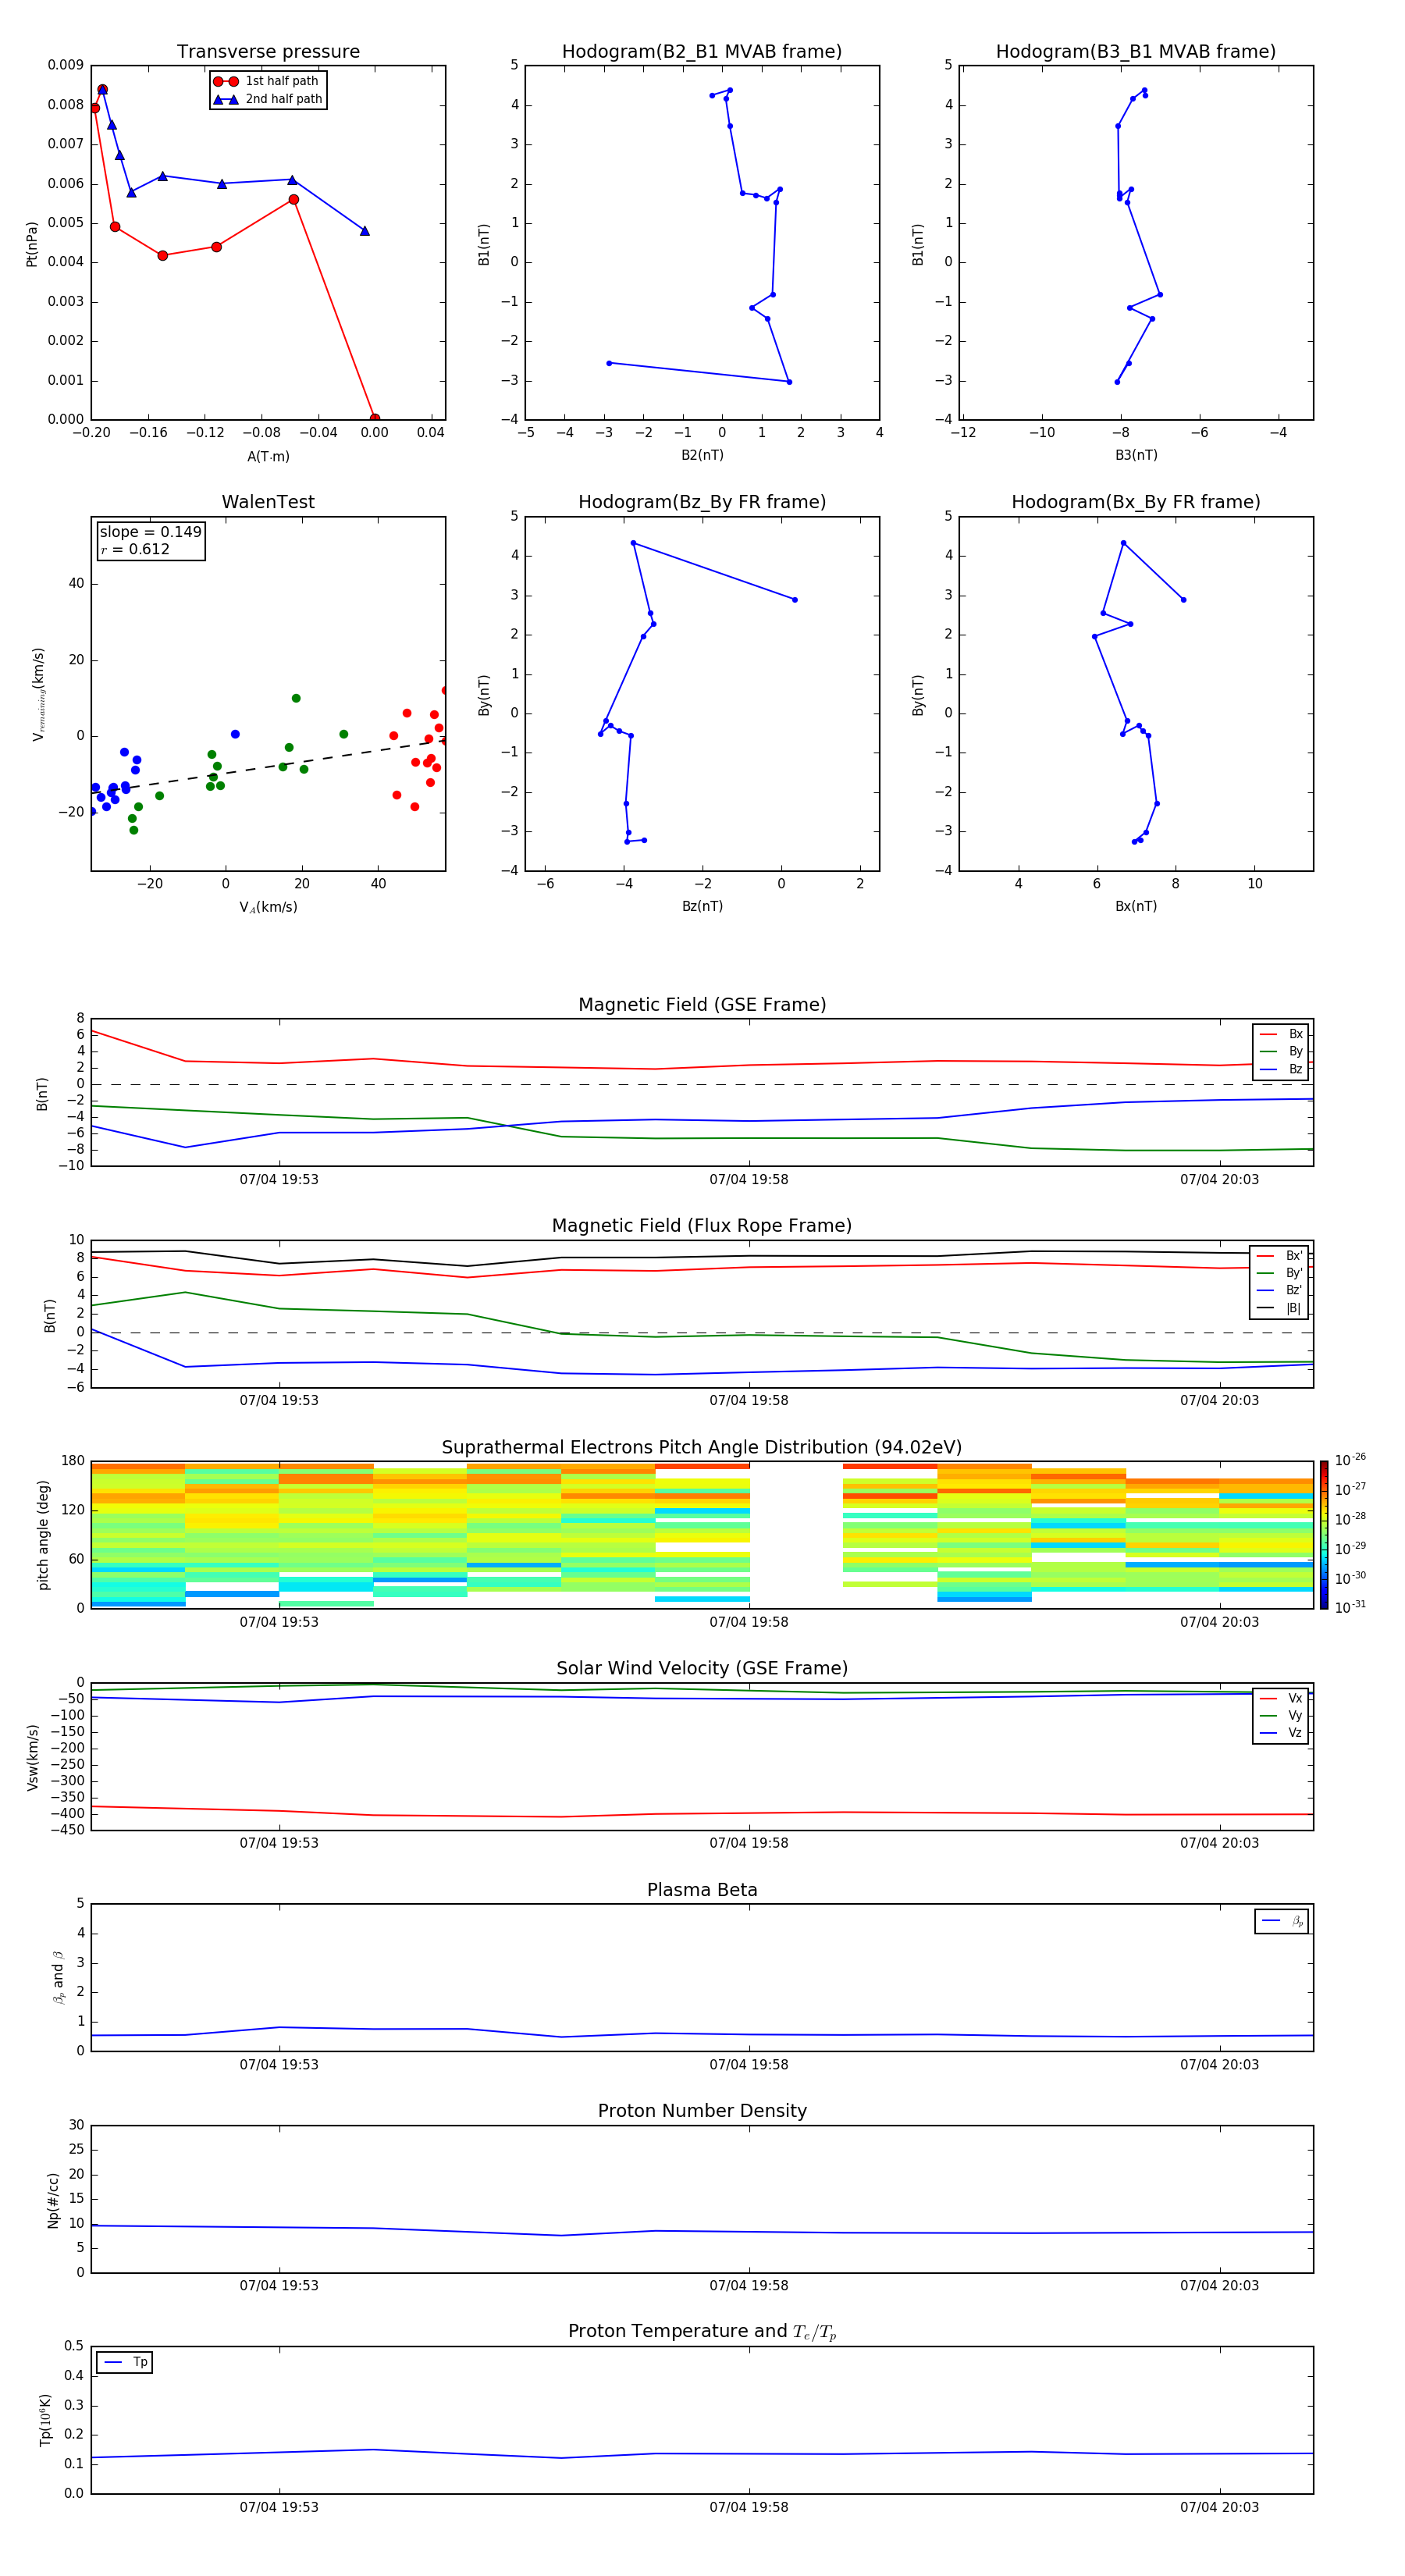
Task: Click 'pitch angle (deg)' axis label
Action: point(43,1535)
